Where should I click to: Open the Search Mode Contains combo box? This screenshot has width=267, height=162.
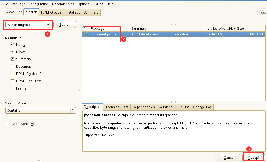41,110
